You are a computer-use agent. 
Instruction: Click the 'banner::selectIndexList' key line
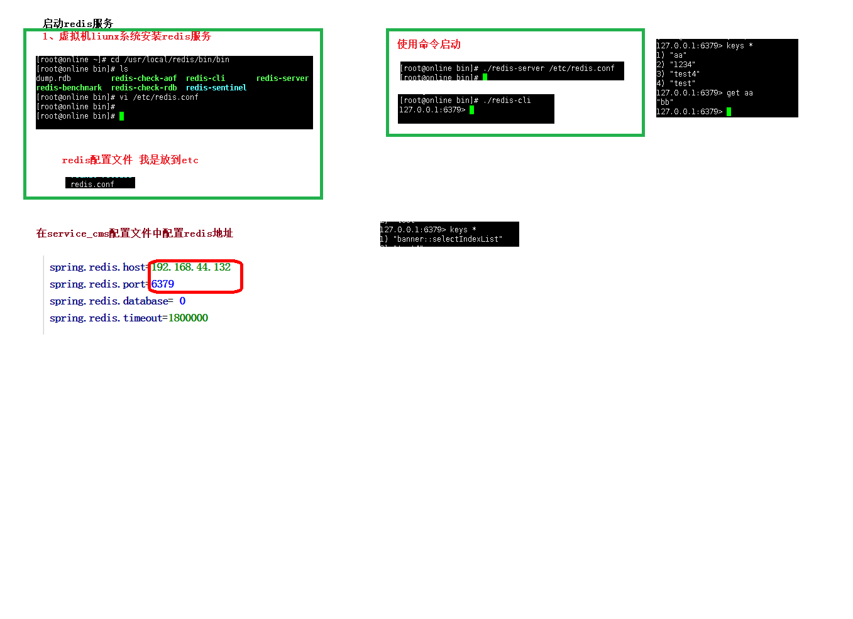441,239
